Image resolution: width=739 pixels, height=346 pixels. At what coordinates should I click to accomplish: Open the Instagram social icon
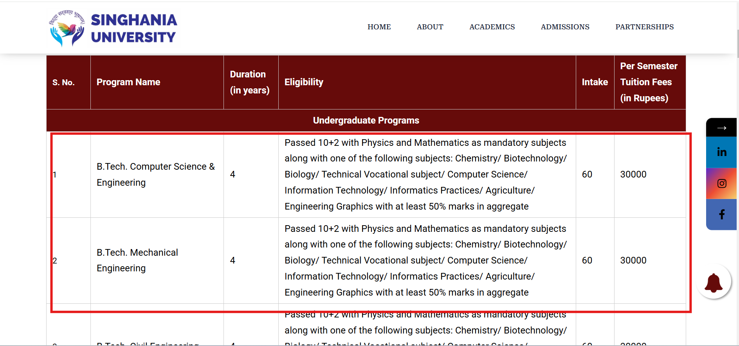point(721,183)
